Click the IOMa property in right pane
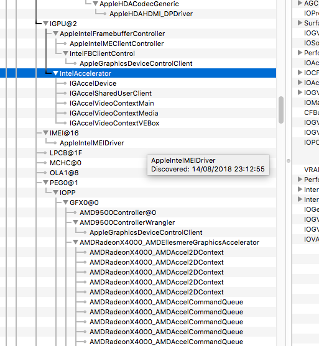This screenshot has height=346, width=319. [x=312, y=102]
